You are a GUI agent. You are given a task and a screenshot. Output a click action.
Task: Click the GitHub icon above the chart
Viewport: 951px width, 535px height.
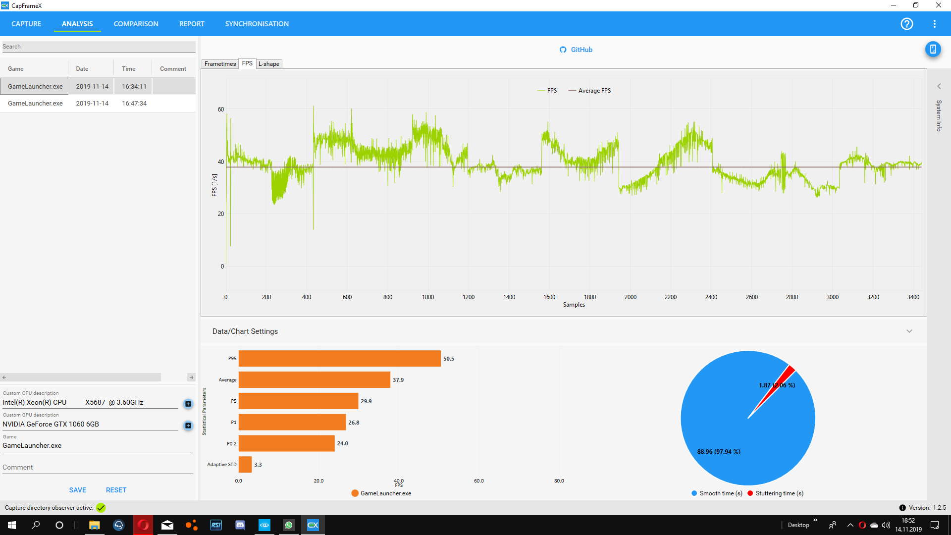563,50
